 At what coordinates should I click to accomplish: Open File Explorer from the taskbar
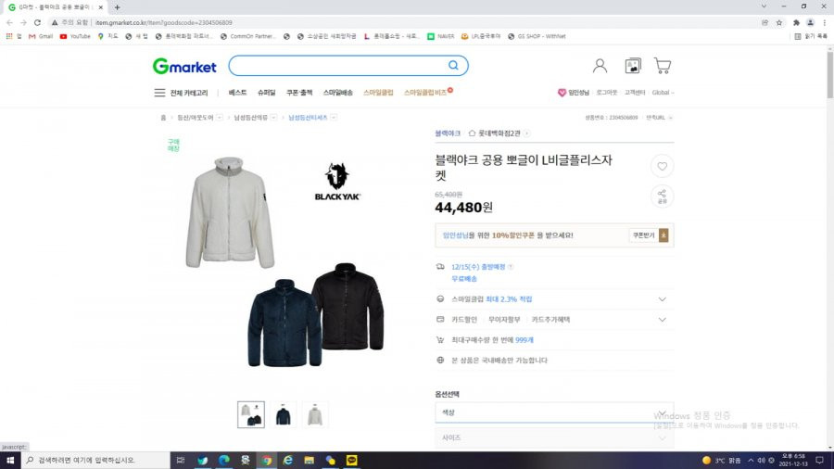[x=309, y=460]
